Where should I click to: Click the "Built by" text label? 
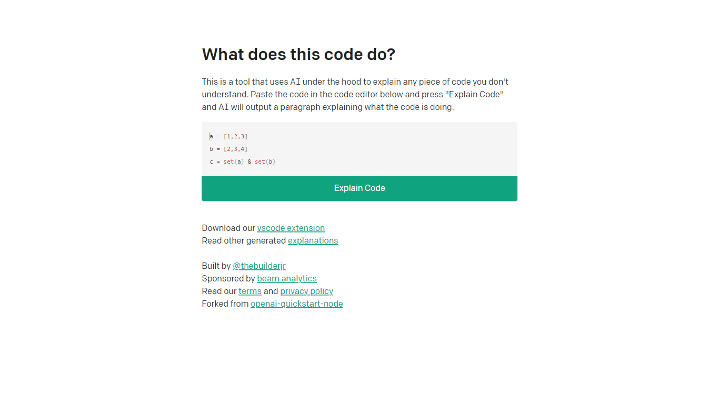click(216, 266)
